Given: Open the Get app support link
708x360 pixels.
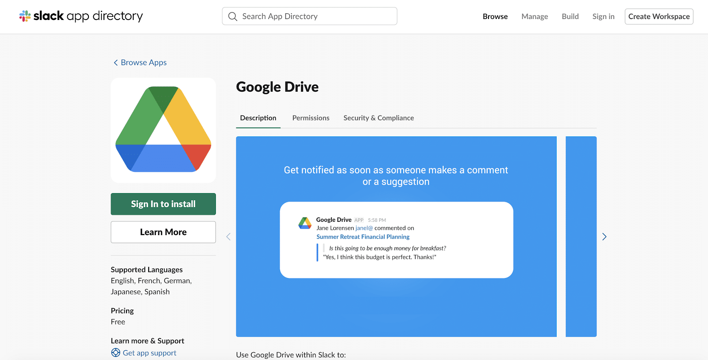Looking at the screenshot, I should click(150, 353).
